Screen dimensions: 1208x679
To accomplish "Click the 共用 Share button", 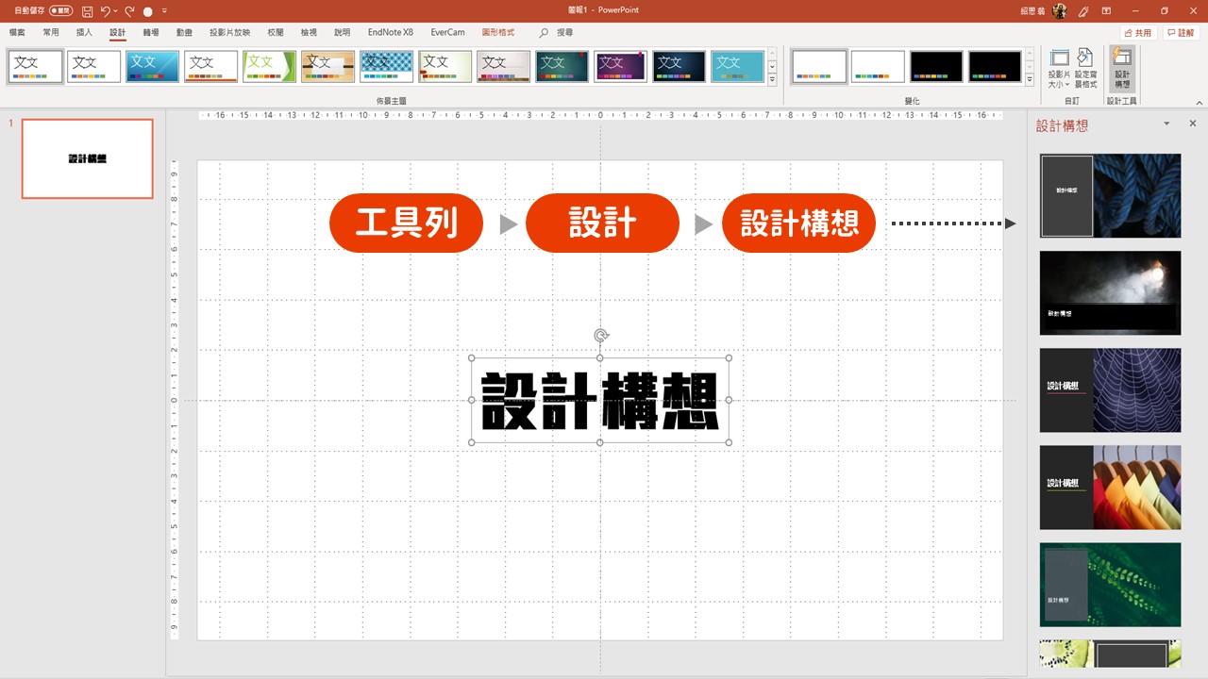I will click(1138, 32).
